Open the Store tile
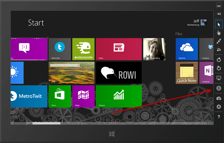The height and width of the screenshot is (143, 224). (60, 96)
